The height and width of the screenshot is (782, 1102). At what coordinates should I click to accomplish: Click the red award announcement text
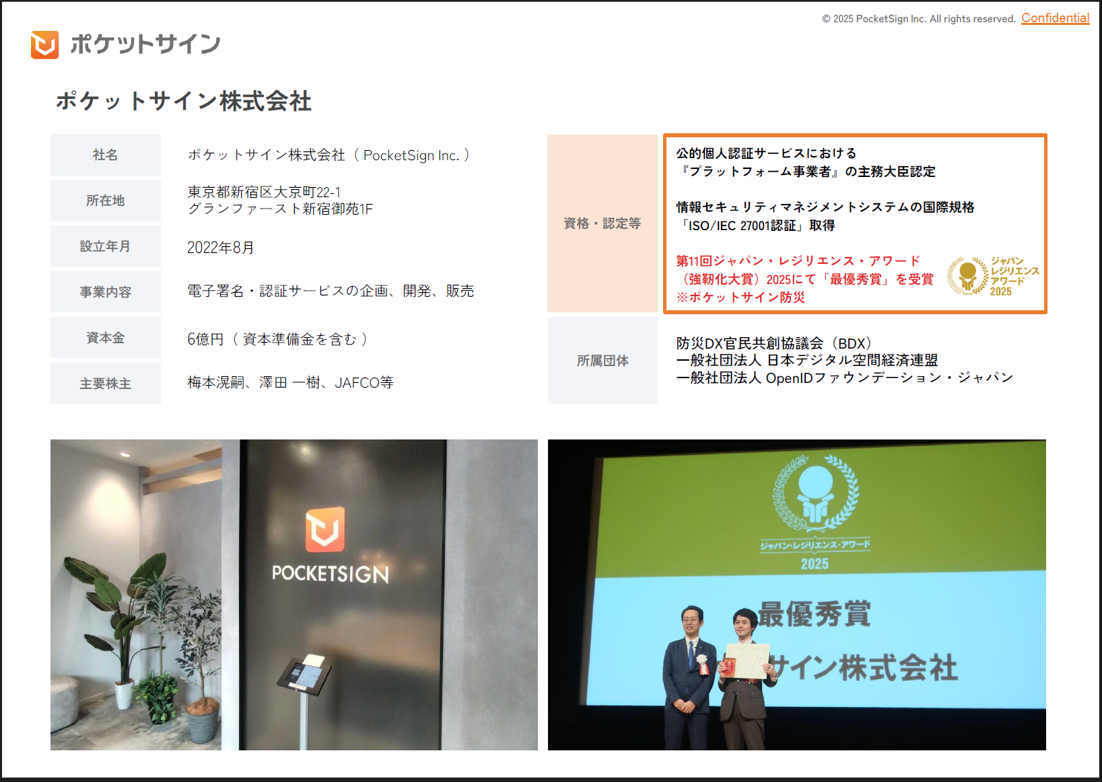[804, 279]
